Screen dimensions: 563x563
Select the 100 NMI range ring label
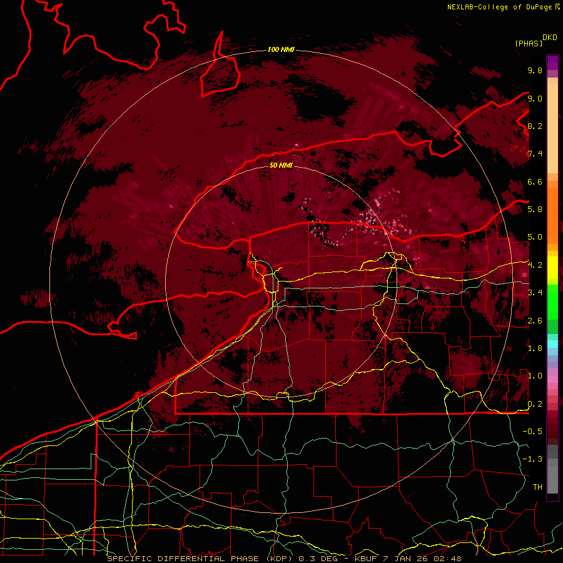[281, 49]
